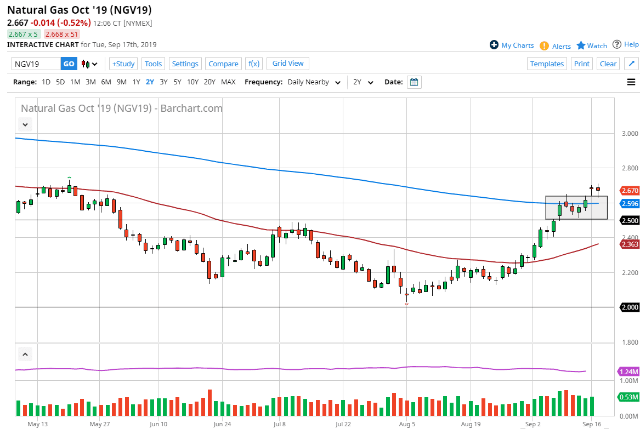Collapse the volume pane with the arrow
This screenshot has width=640, height=429.
click(x=25, y=354)
